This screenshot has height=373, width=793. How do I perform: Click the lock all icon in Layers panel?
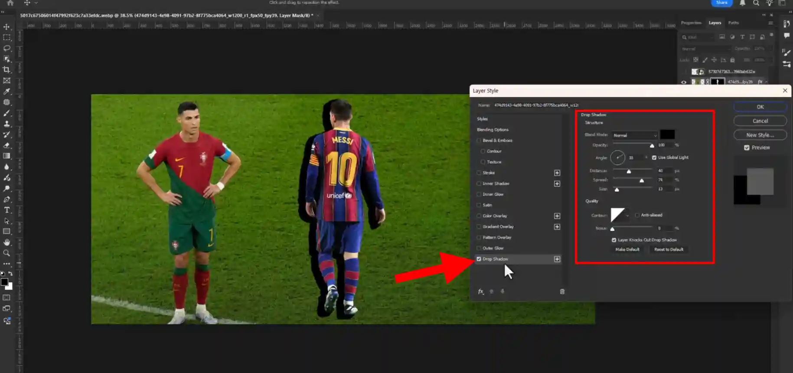pyautogui.click(x=732, y=60)
